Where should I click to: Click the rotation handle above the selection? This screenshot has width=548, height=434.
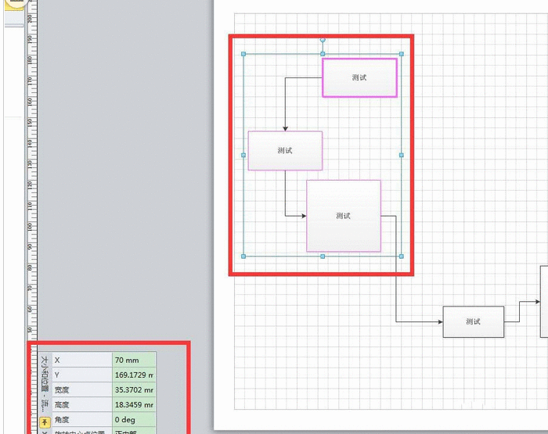[323, 39]
